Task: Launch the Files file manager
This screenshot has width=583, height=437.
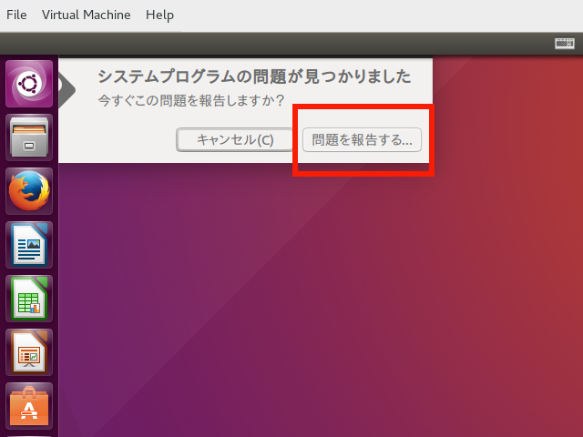Action: (29, 137)
